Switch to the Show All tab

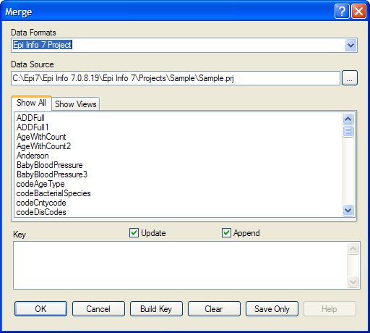coord(31,103)
